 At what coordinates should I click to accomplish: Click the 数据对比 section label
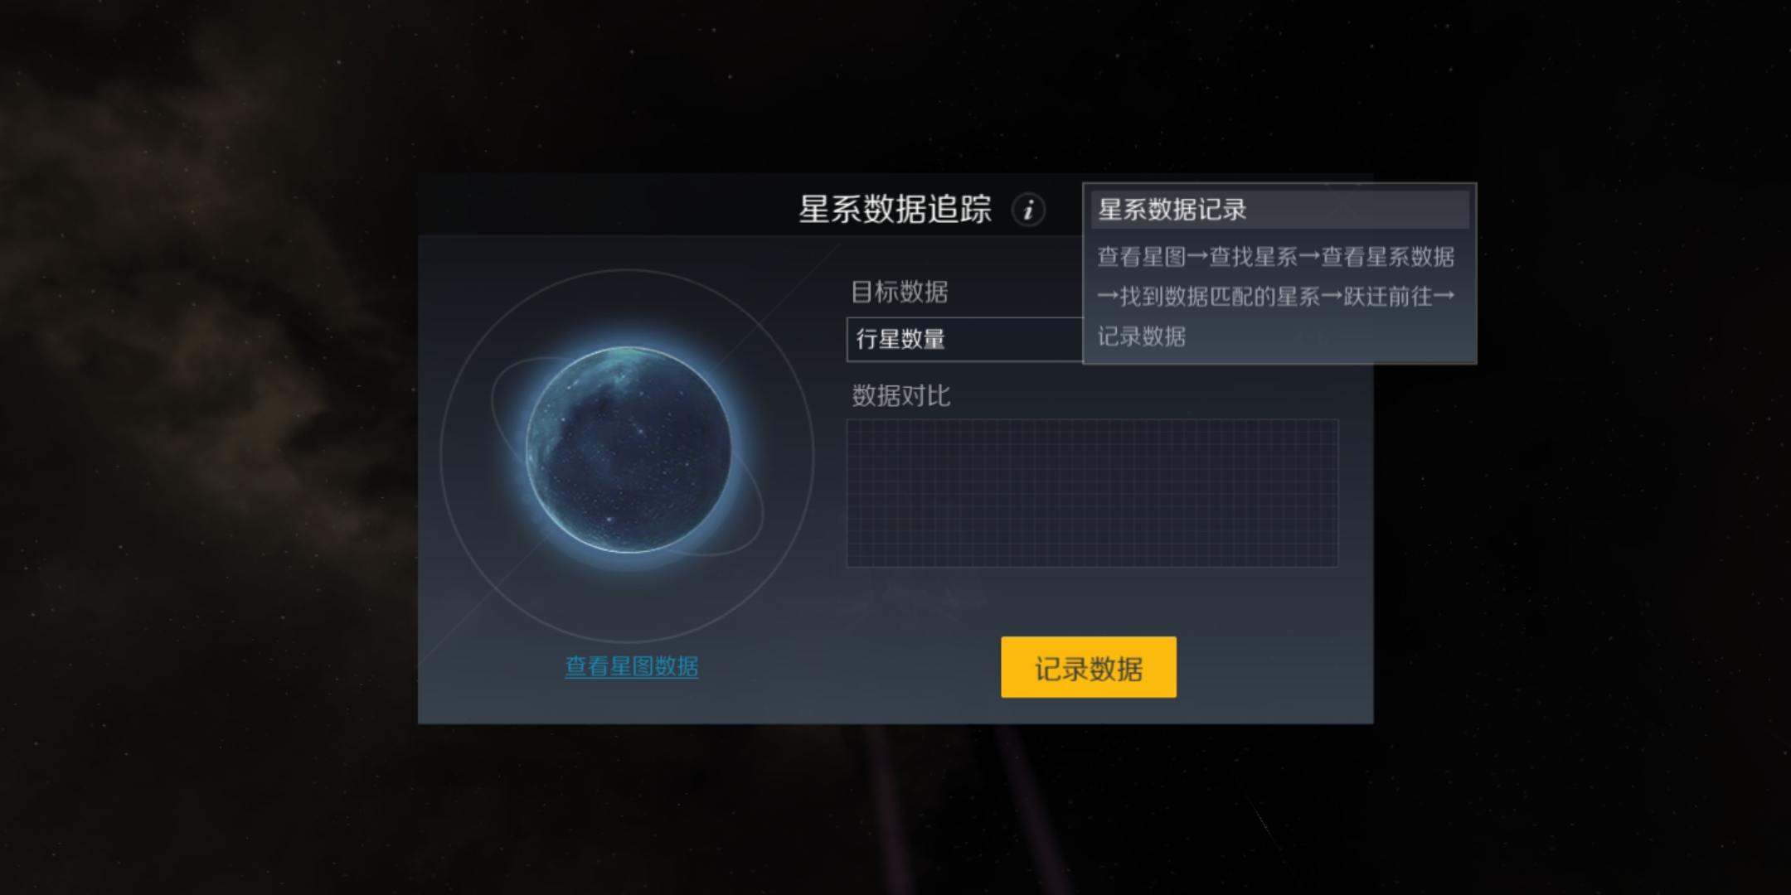[901, 396]
